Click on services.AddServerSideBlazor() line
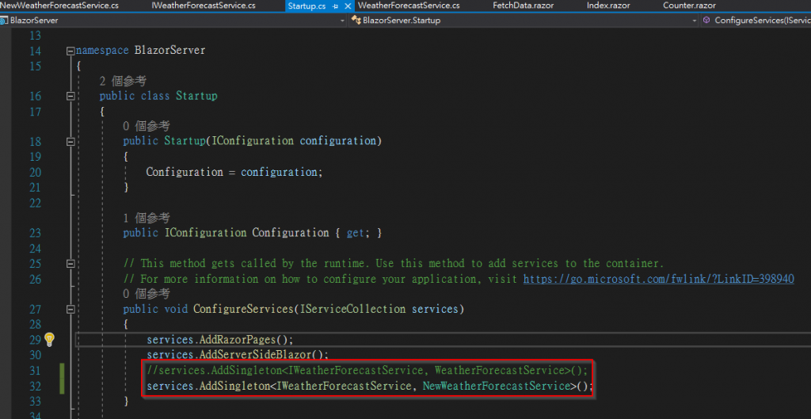Viewport: 811px width, 419px height. point(238,355)
